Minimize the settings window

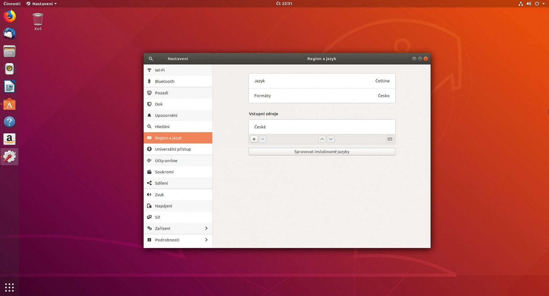pos(414,59)
